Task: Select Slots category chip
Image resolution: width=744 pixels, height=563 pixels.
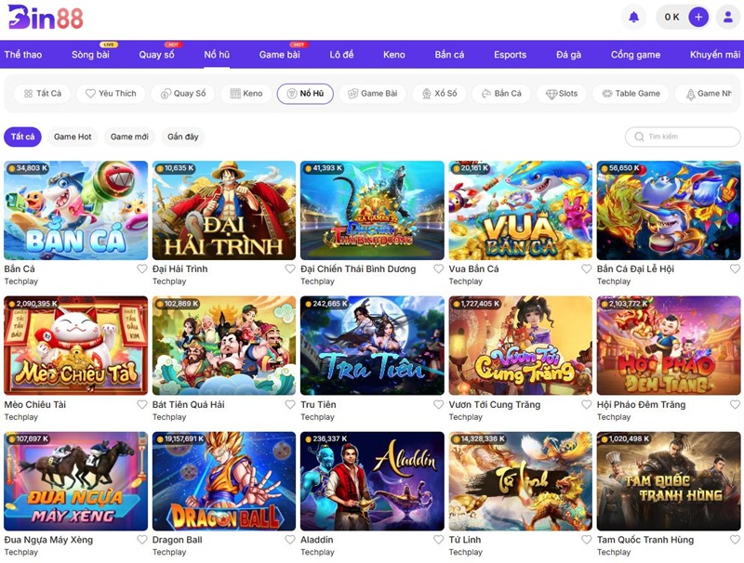Action: click(562, 93)
